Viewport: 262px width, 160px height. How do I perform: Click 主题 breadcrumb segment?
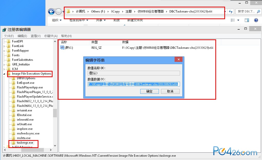pos(129,11)
